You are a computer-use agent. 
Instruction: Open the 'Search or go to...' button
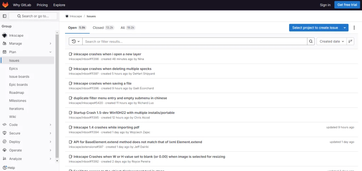coord(33,16)
